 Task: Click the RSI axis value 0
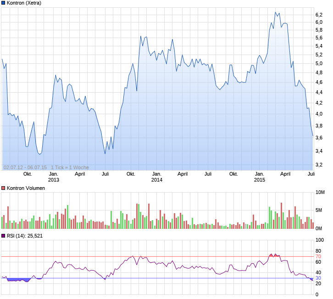(x=317, y=294)
